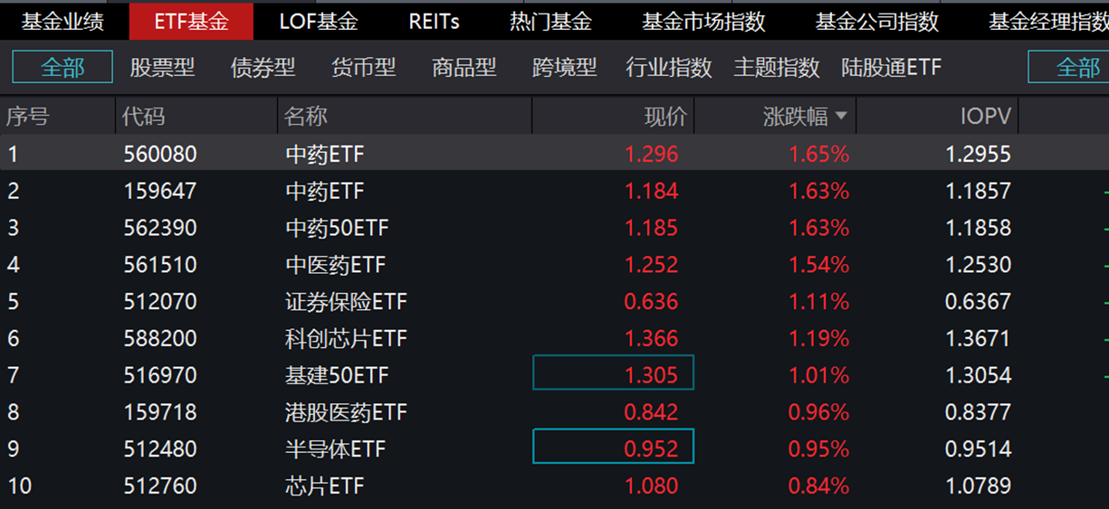The height and width of the screenshot is (509, 1109).
Task: Select 主题指数 filter
Action: point(777,67)
